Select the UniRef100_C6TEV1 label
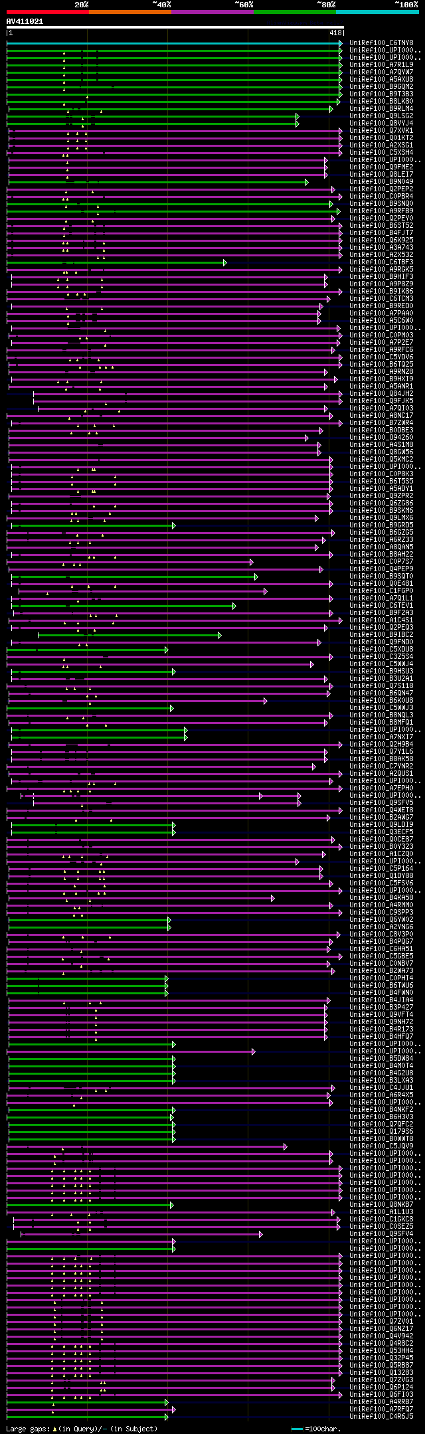Image resolution: width=425 pixels, height=1434 pixels. 381,606
